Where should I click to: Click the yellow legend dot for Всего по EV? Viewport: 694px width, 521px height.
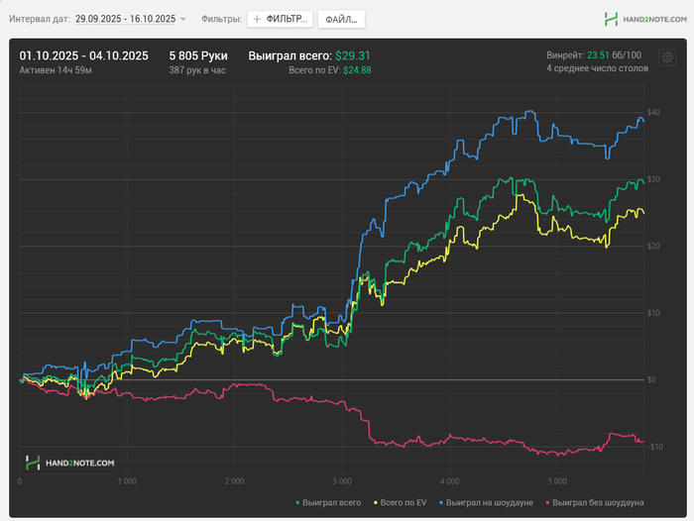pyautogui.click(x=376, y=503)
